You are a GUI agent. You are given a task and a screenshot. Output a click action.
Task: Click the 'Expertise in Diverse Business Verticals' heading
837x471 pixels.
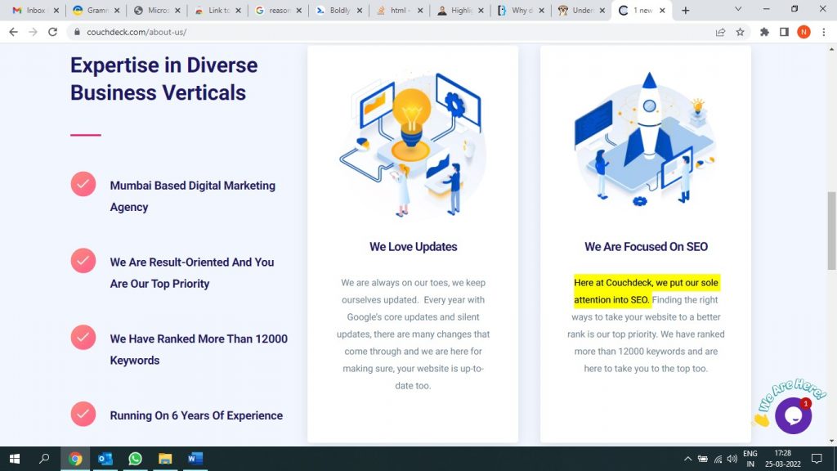(163, 79)
